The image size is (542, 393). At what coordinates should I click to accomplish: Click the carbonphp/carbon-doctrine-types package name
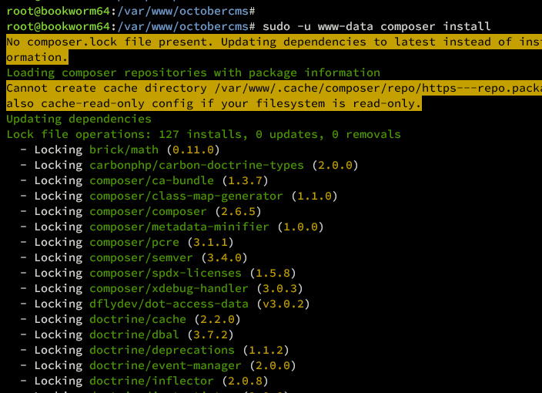point(197,165)
